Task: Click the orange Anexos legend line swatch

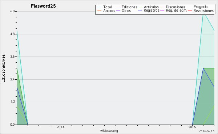Action: (x=100, y=11)
